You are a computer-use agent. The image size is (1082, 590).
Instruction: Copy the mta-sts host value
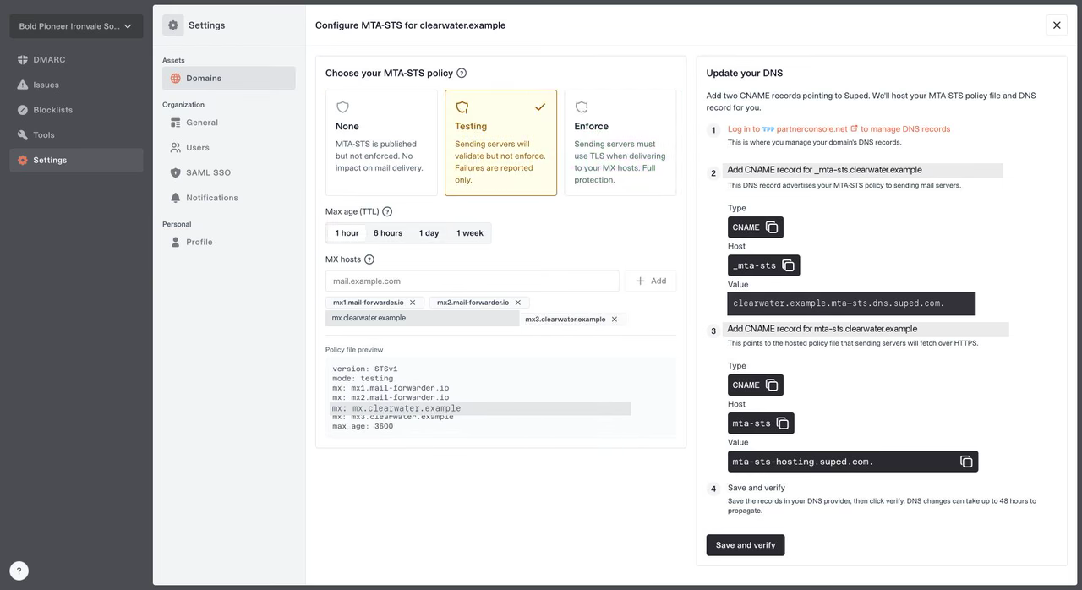[783, 423]
